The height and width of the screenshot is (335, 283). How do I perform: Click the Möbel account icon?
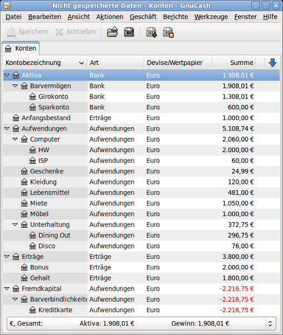[x=24, y=214]
